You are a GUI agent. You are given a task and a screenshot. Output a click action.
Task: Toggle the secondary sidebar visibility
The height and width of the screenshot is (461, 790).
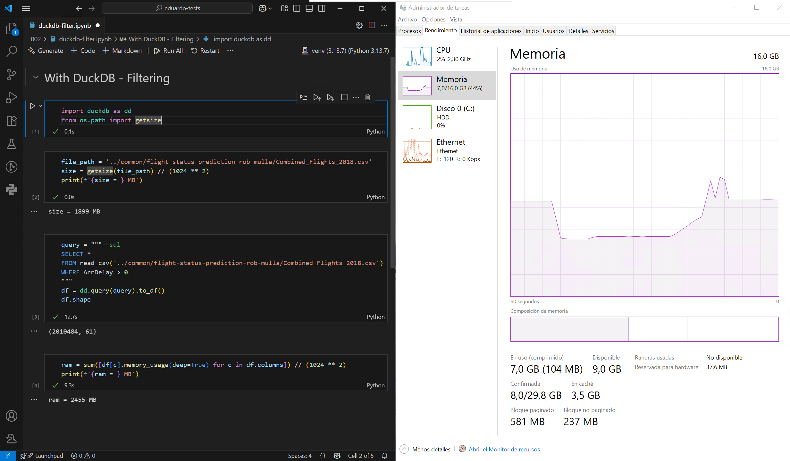click(x=321, y=8)
